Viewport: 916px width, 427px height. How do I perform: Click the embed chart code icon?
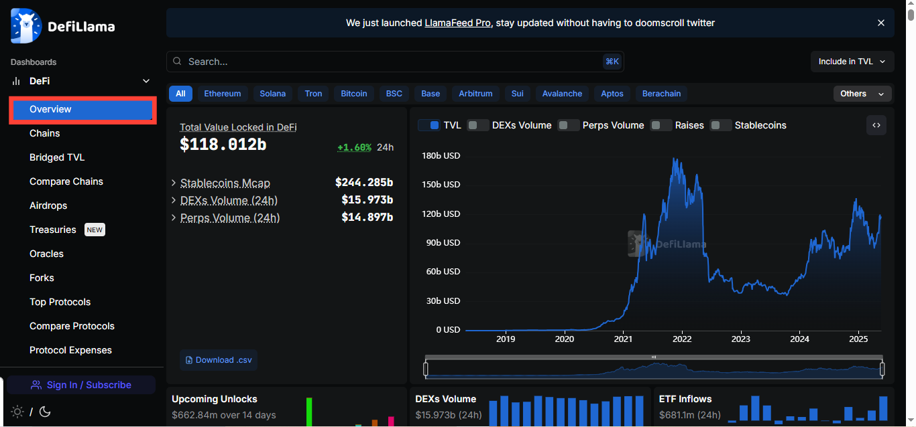876,125
